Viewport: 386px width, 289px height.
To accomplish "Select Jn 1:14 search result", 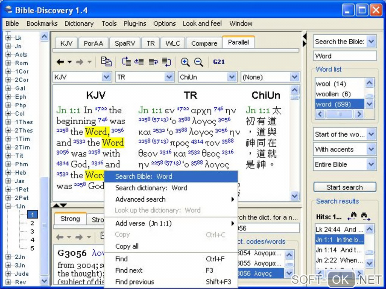I will [x=339, y=250].
